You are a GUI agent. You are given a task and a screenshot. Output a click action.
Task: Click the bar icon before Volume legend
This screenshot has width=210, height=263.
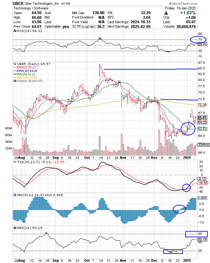point(15,81)
